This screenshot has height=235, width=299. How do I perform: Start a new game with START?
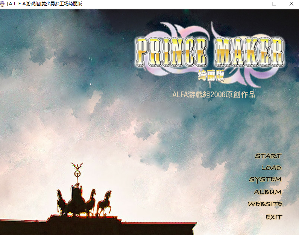click(268, 156)
